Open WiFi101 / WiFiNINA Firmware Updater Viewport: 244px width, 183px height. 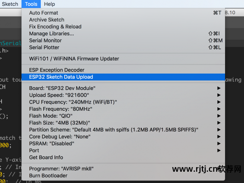tap(123, 59)
